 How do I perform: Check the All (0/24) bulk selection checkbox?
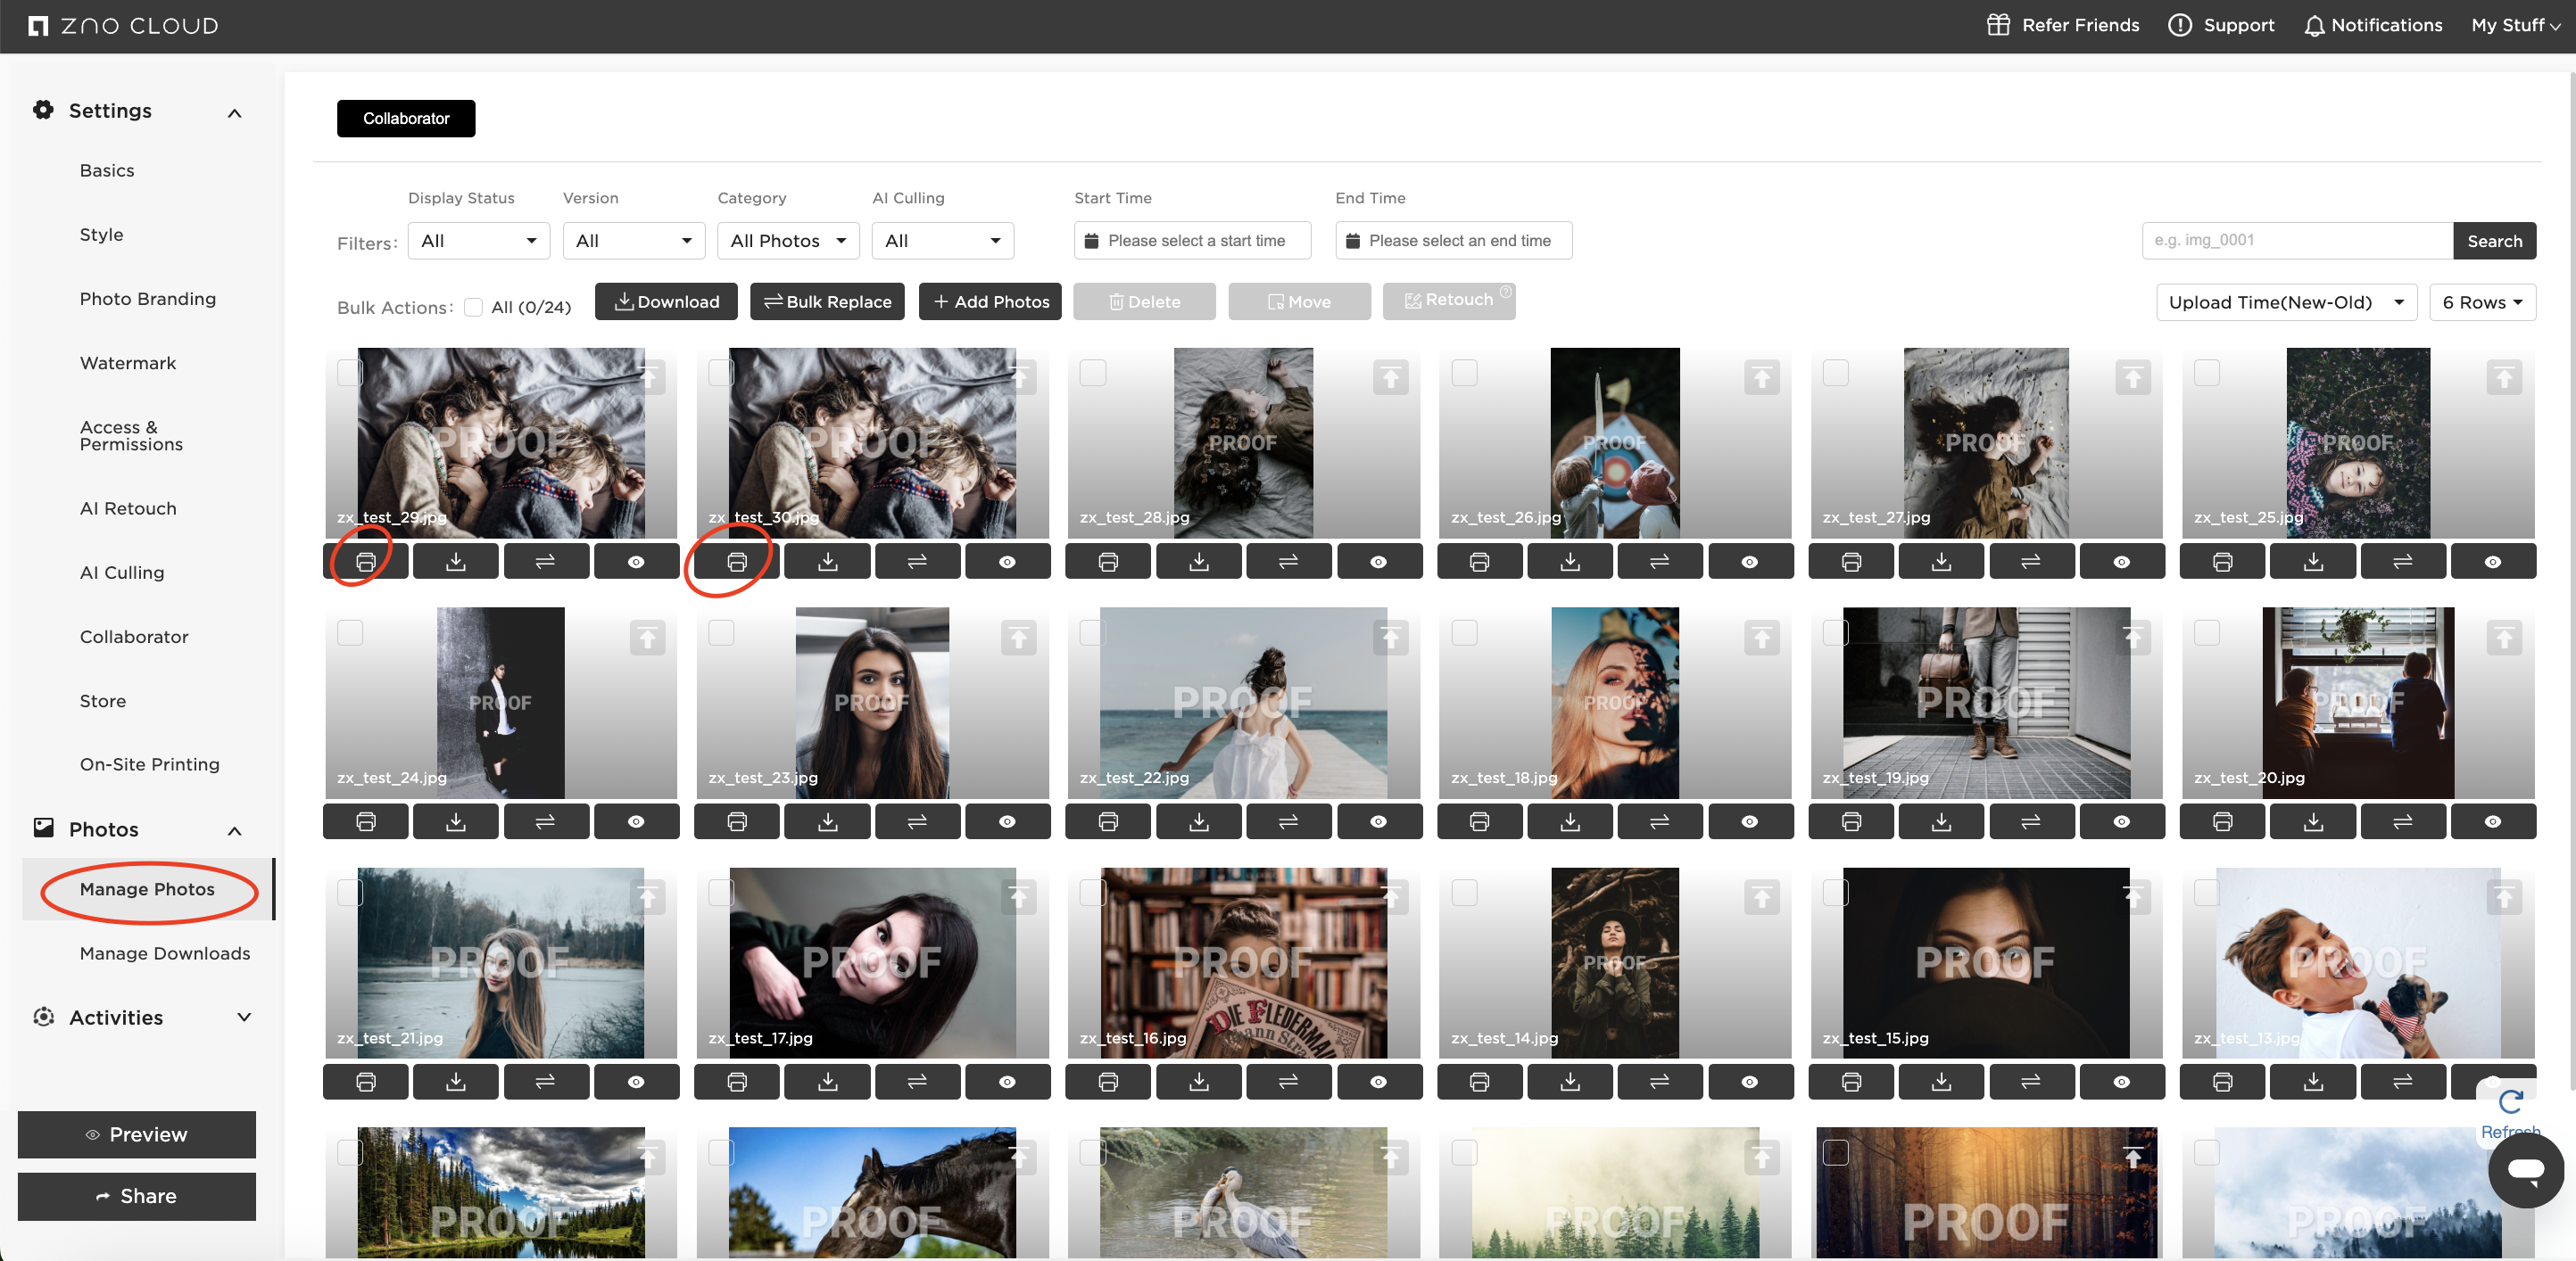click(x=474, y=308)
